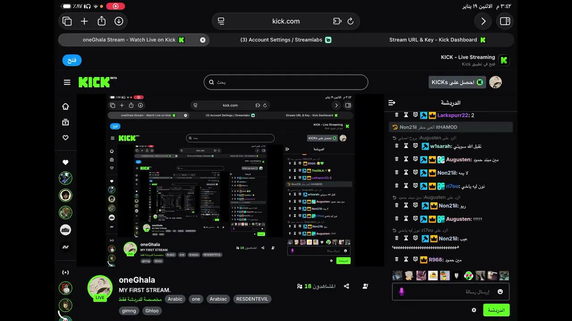
Task: Tap the Safari share icon
Action: click(x=101, y=21)
